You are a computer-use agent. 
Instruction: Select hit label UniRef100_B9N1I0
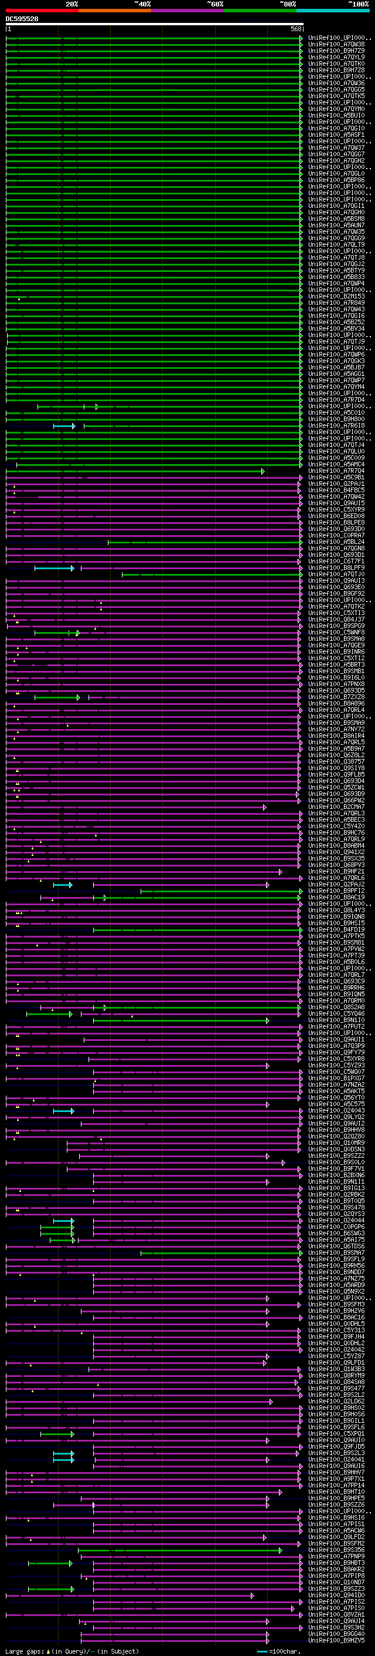click(336, 1020)
